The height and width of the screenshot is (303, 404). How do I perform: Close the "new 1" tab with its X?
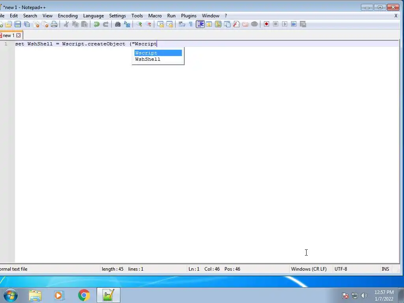click(x=18, y=35)
